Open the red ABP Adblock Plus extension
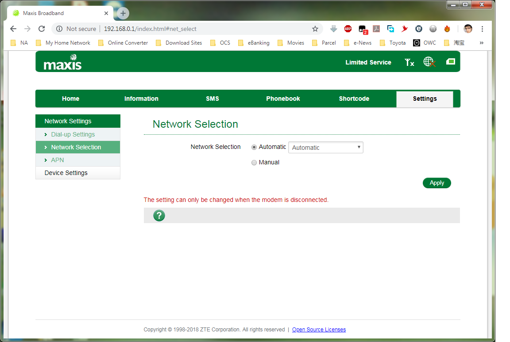The height and width of the screenshot is (342, 510). coord(348,29)
